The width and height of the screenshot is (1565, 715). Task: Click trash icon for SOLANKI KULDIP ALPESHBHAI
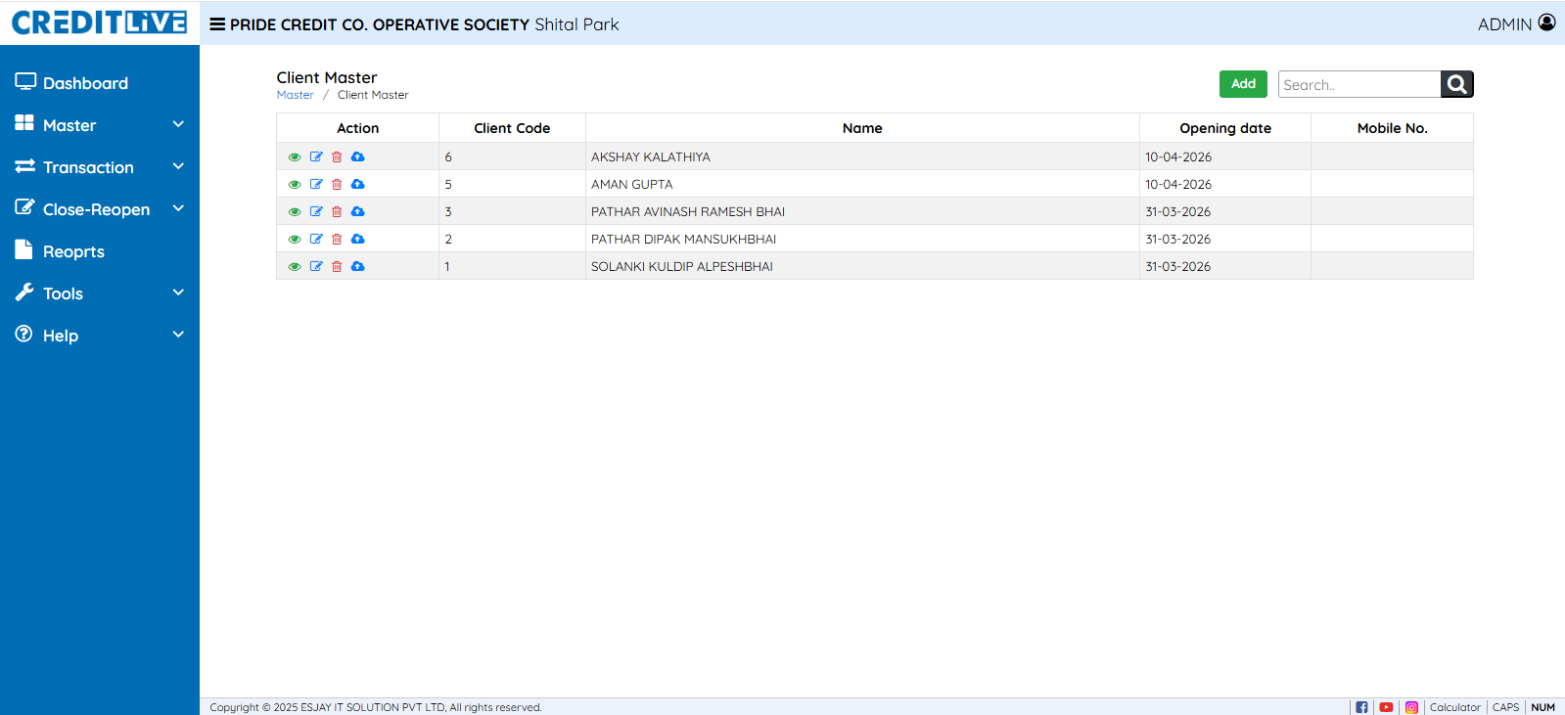(x=337, y=266)
